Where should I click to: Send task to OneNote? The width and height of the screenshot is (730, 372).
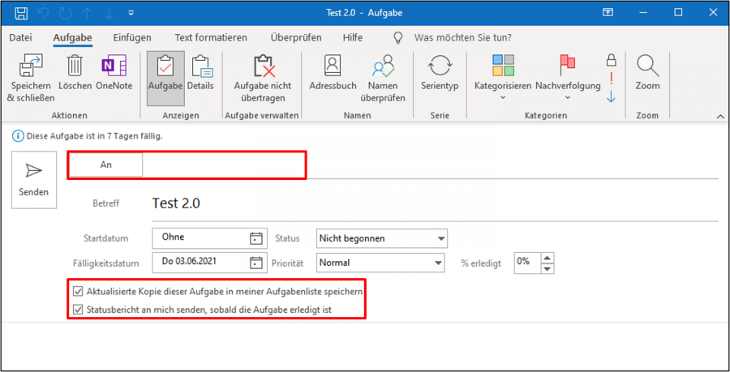[114, 73]
